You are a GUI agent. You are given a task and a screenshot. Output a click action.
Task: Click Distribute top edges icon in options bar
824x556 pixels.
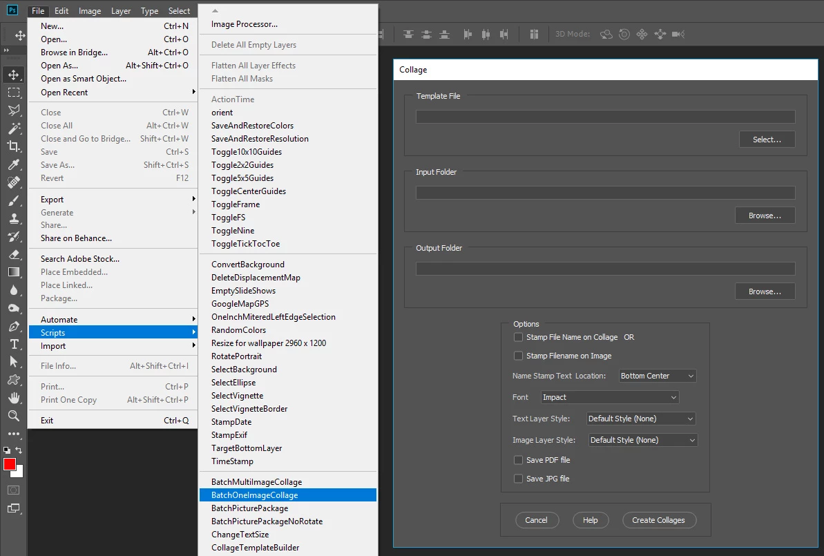point(408,34)
